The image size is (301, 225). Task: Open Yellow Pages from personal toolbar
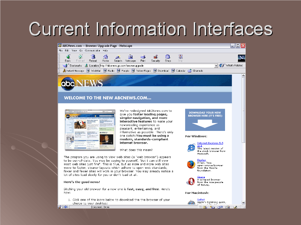141,70
